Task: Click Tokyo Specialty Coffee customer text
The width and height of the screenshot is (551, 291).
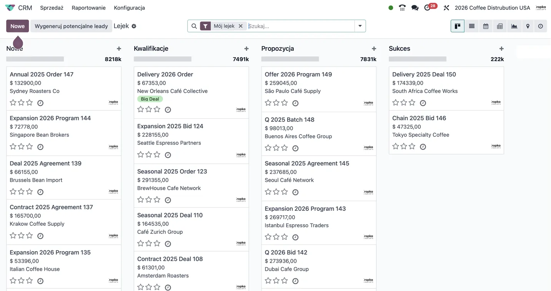Action: click(421, 135)
